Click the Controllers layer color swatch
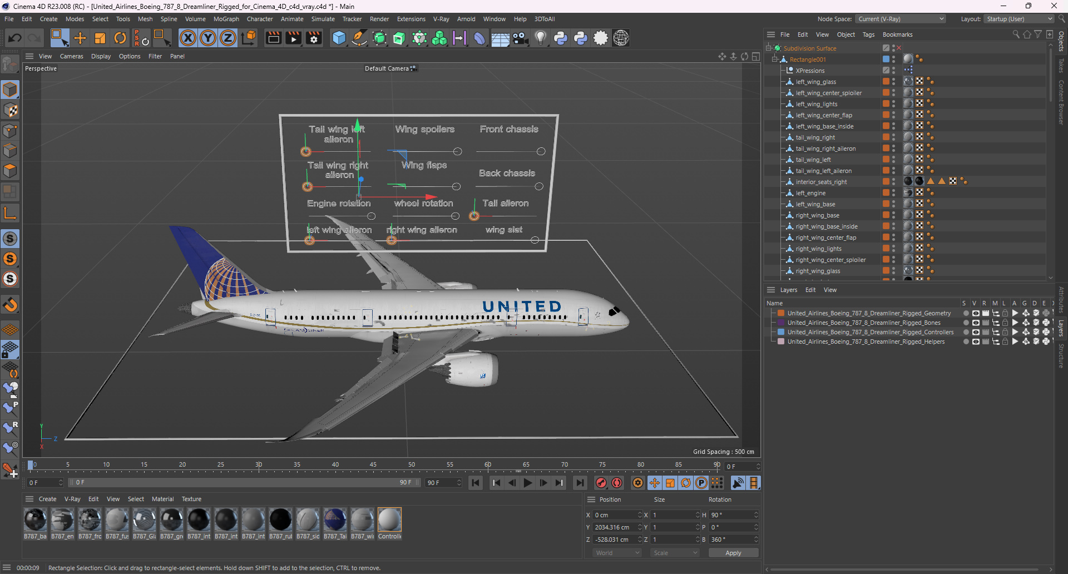 pos(781,332)
